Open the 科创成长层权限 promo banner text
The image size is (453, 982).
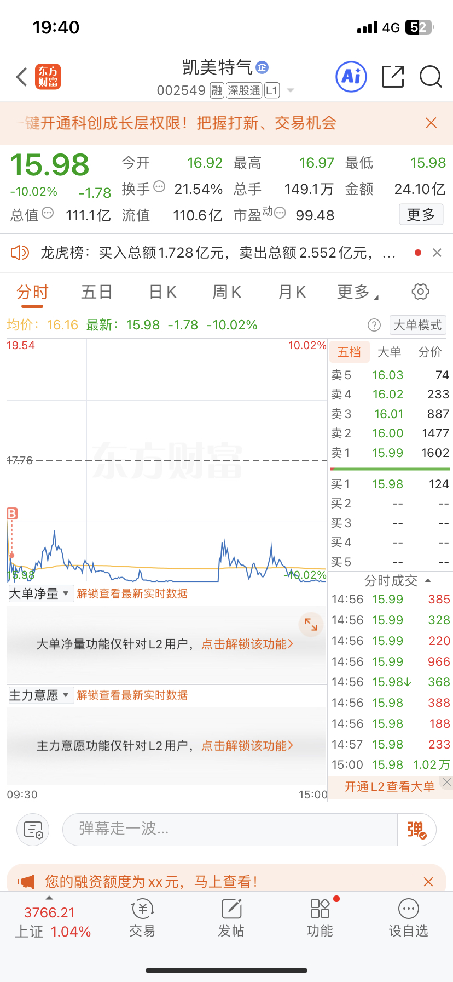[177, 123]
